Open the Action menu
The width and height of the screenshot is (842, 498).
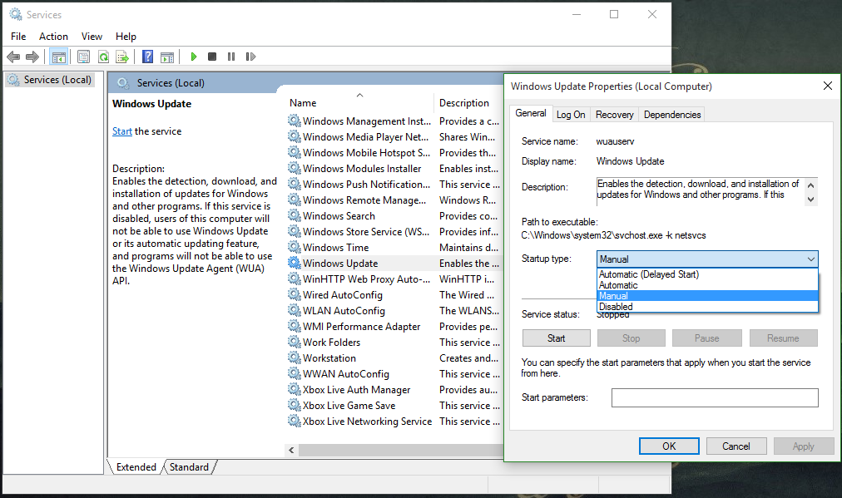54,37
